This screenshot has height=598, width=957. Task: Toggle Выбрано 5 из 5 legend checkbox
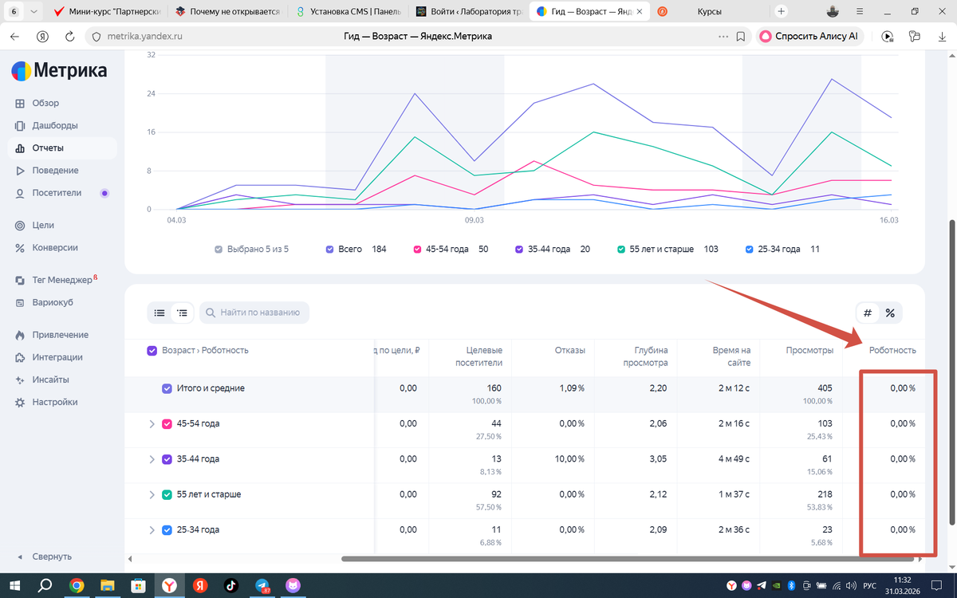219,250
